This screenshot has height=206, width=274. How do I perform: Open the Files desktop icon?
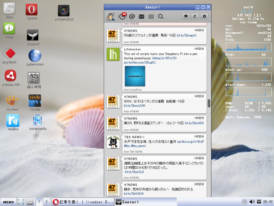coord(9,9)
